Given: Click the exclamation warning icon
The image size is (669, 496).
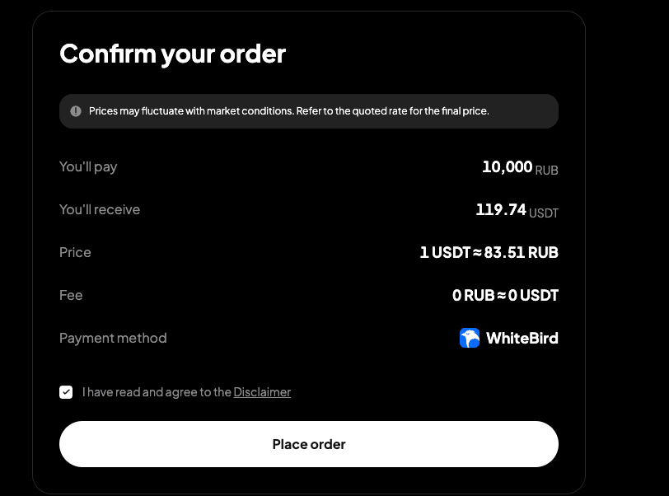Looking at the screenshot, I should click(x=76, y=111).
